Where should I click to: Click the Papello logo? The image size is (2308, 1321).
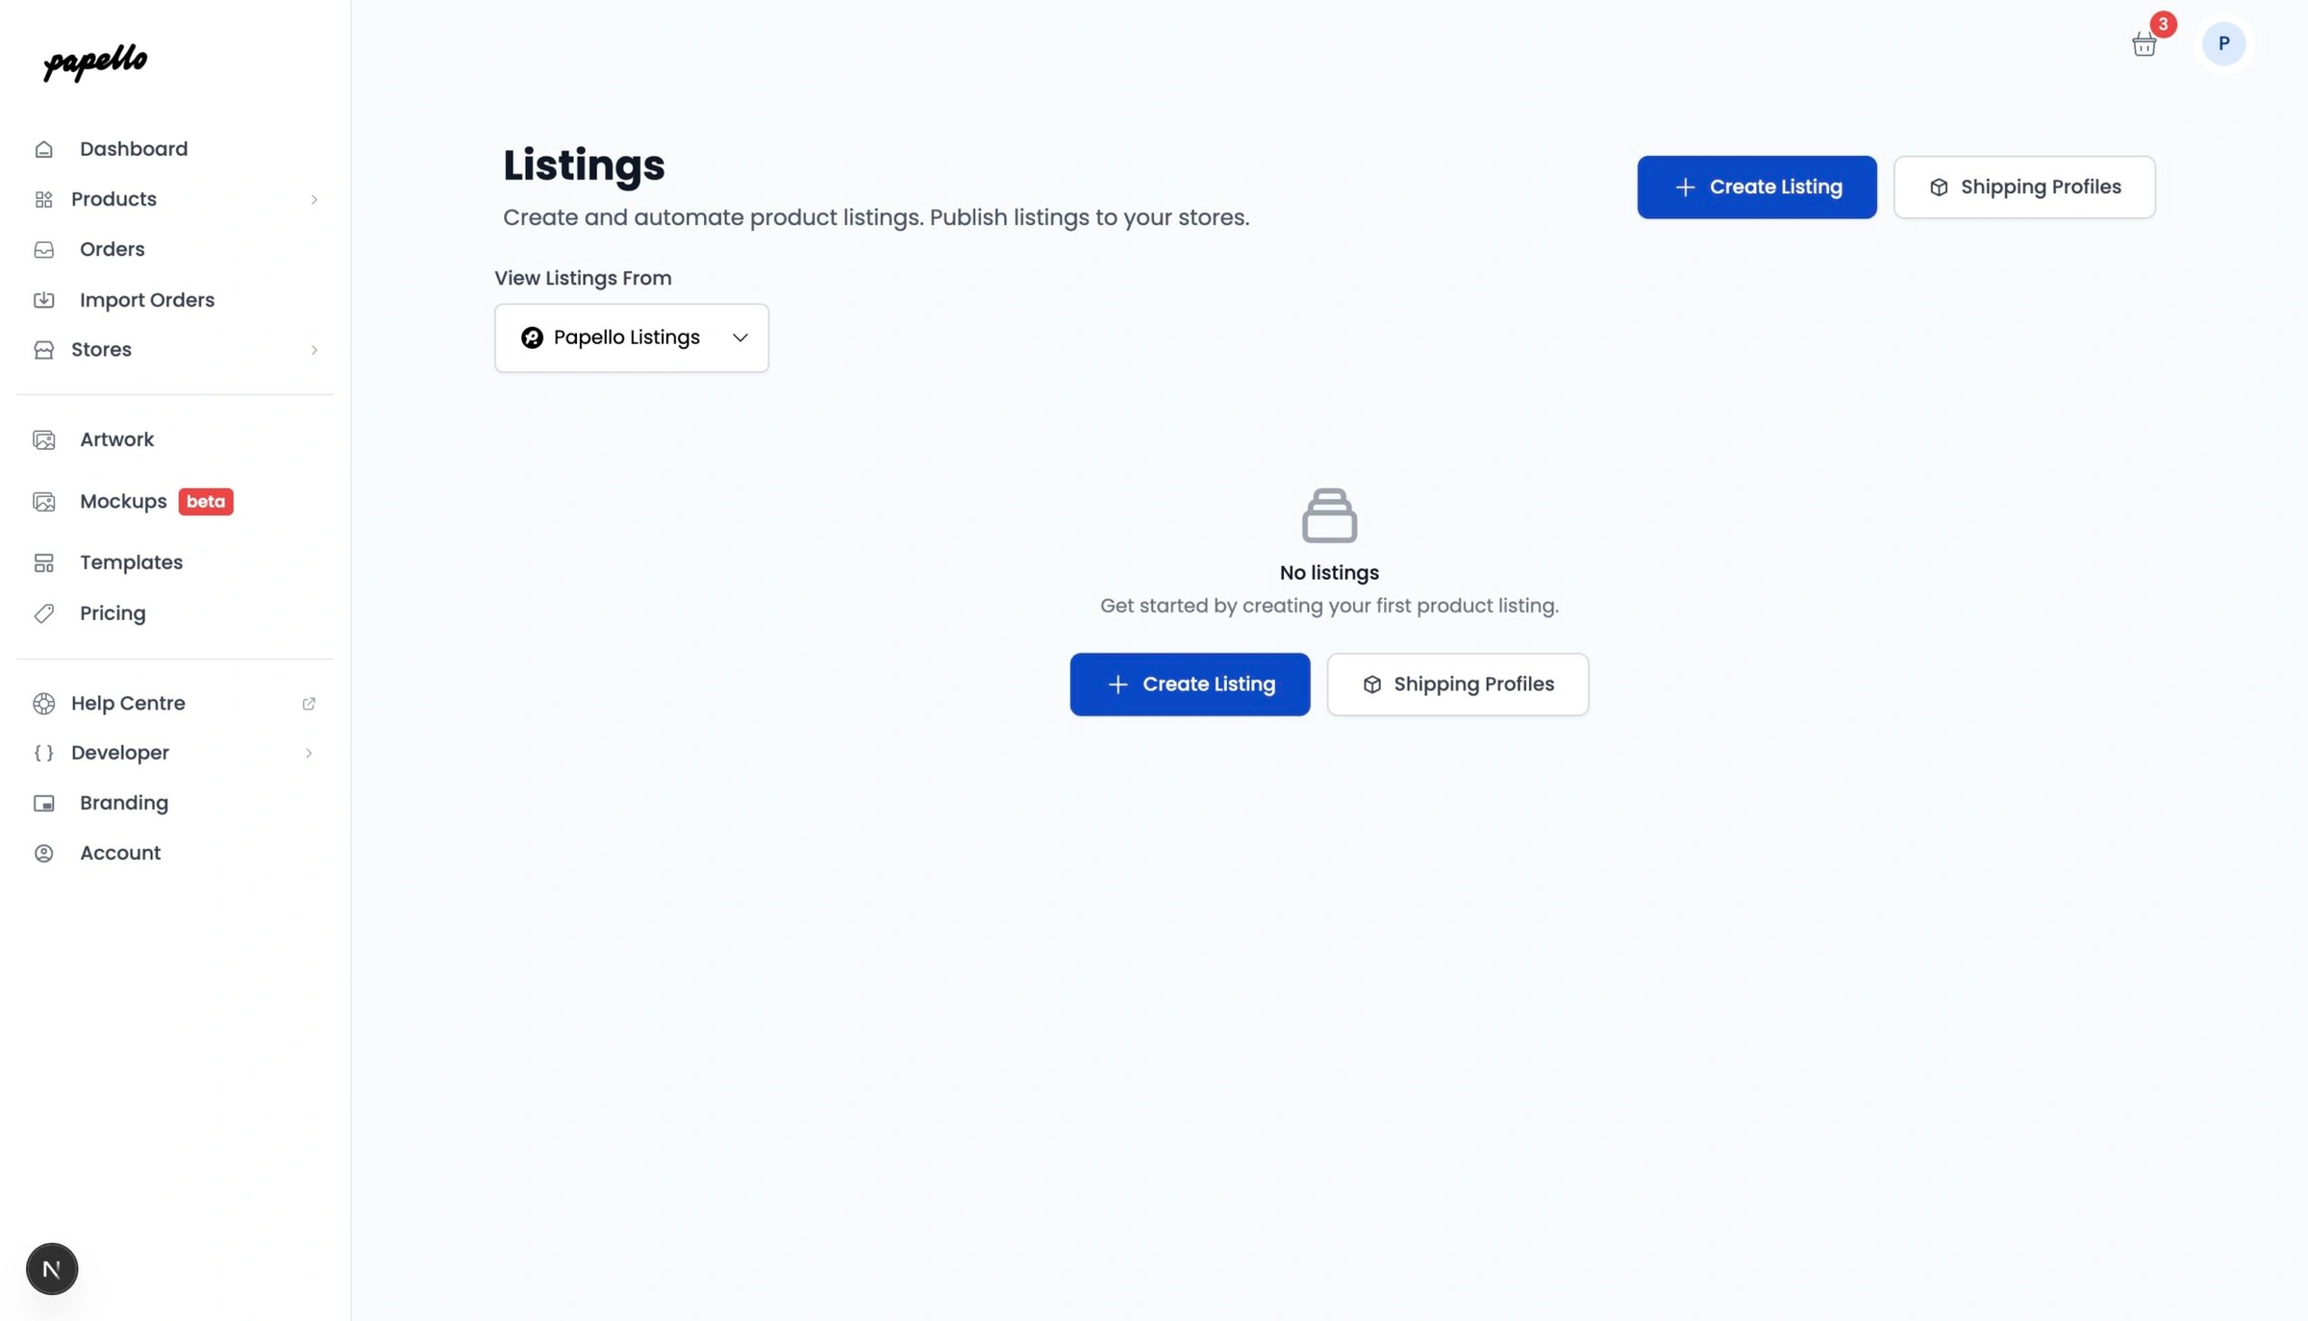coord(94,62)
